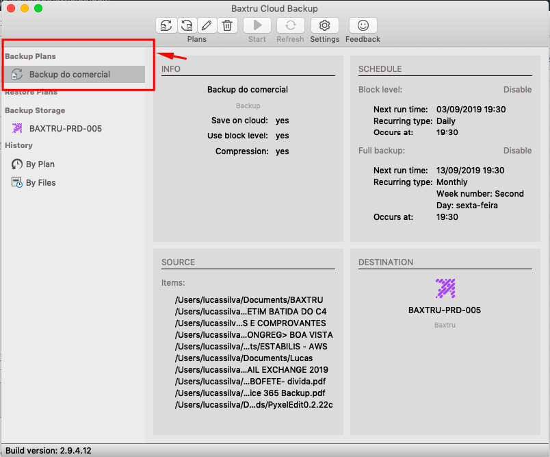Open BAXTRU-PRD-005 storage in the sidebar
Screen dimensions: 550x457
66,129
